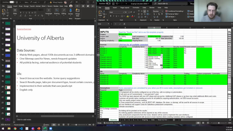Click 'Click here for all available connectors' link

[133, 45]
